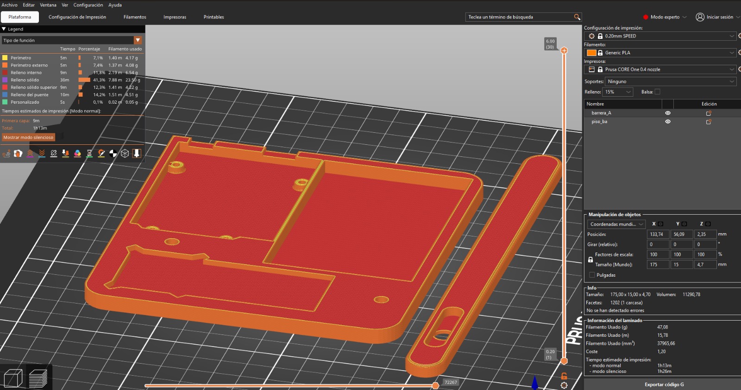Click the vertical layer slider lower handle

564,361
